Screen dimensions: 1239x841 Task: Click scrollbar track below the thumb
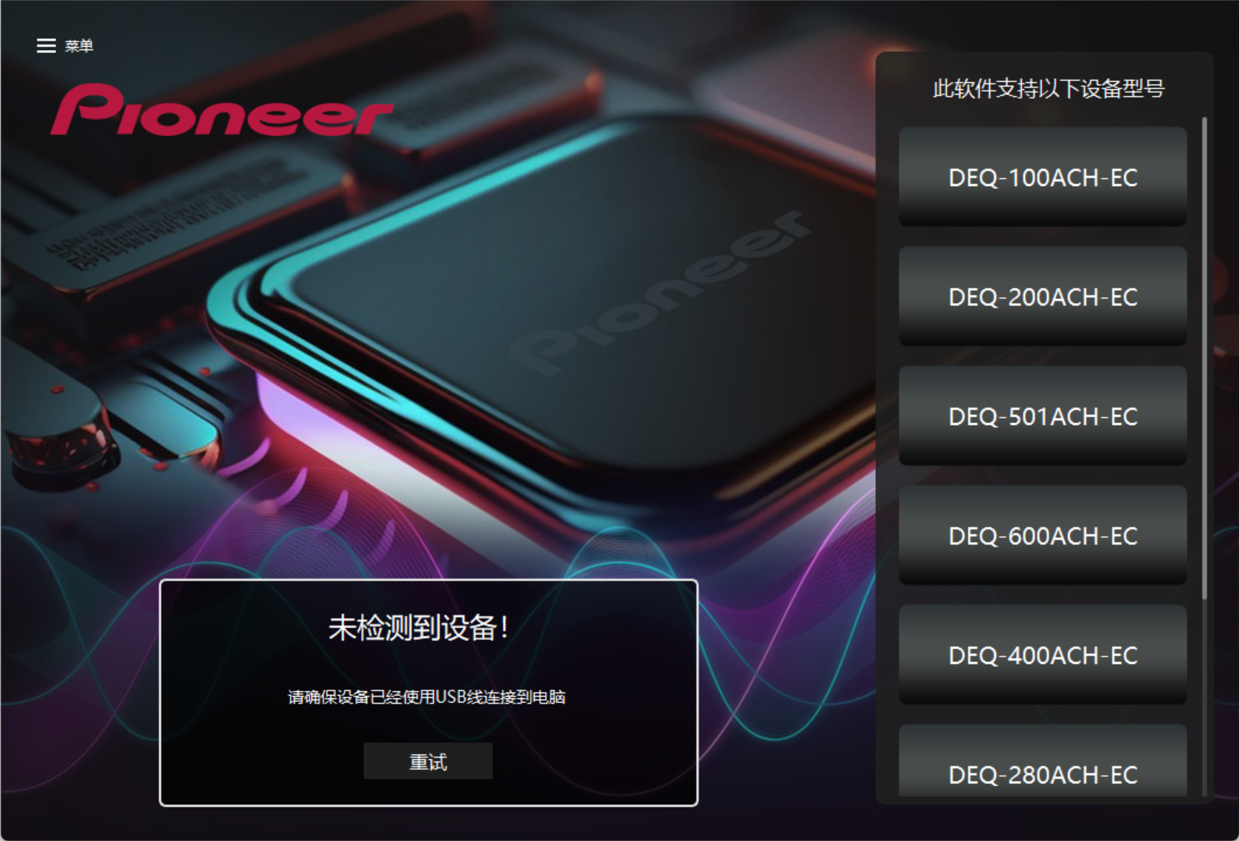coord(1205,699)
